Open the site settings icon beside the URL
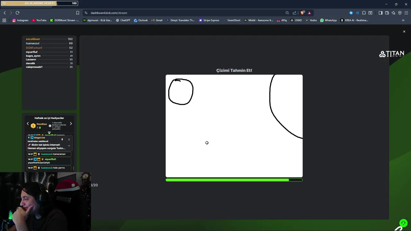411x231 pixels. coord(86,13)
